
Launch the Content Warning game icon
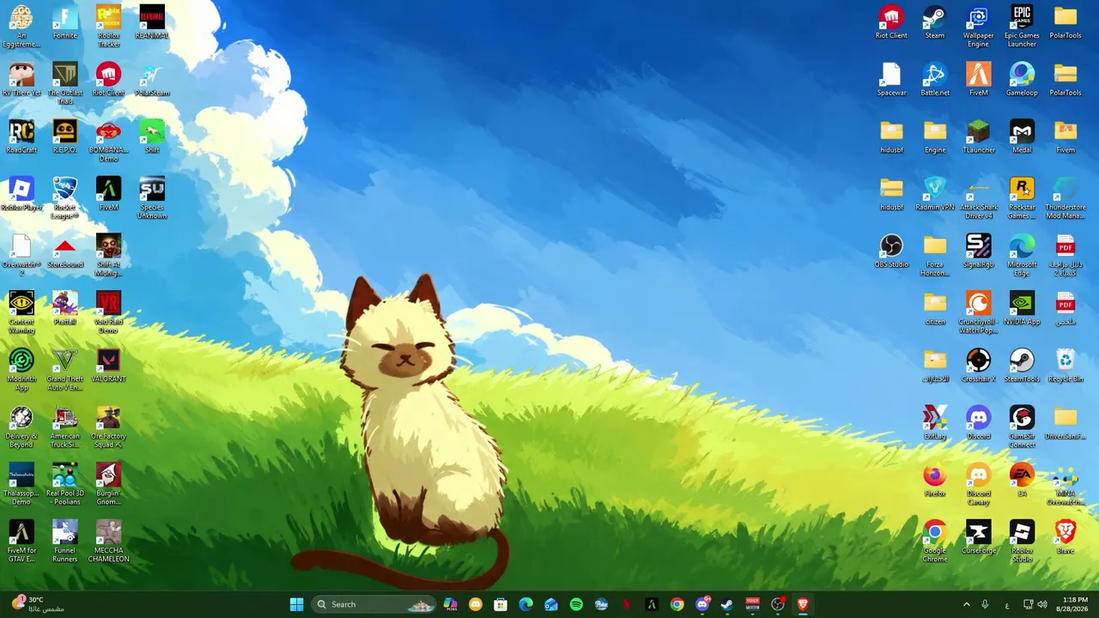click(x=21, y=312)
